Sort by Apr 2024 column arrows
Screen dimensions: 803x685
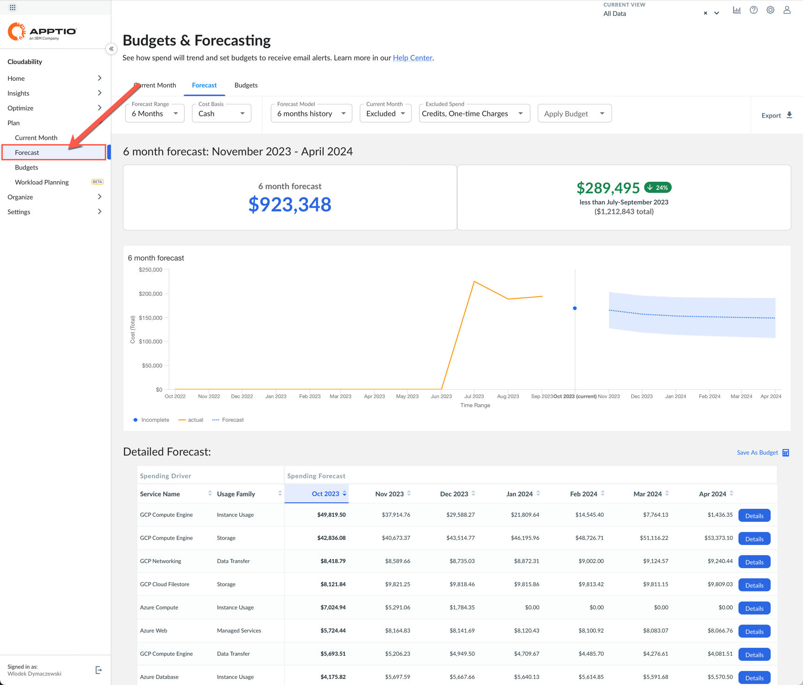(732, 494)
